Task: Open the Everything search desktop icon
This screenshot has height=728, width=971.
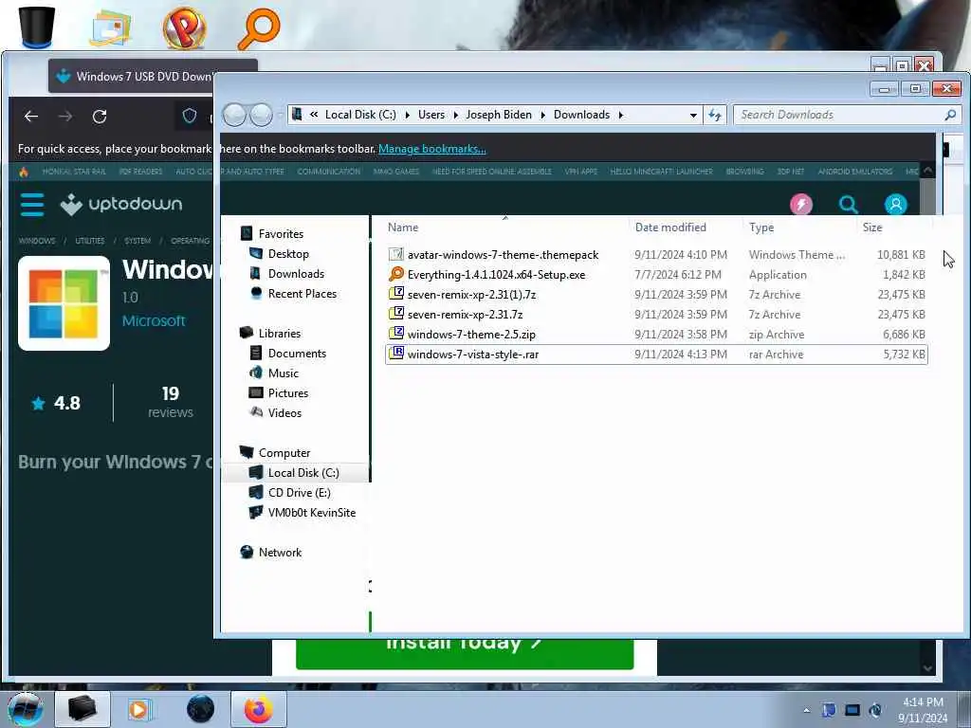Action: pyautogui.click(x=259, y=28)
